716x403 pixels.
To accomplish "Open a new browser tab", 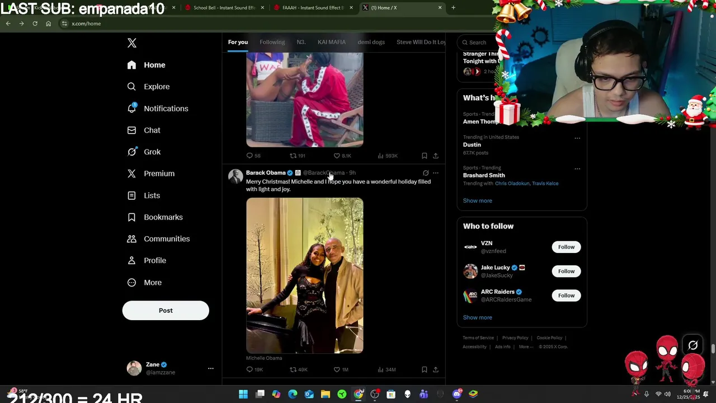I will pyautogui.click(x=453, y=8).
